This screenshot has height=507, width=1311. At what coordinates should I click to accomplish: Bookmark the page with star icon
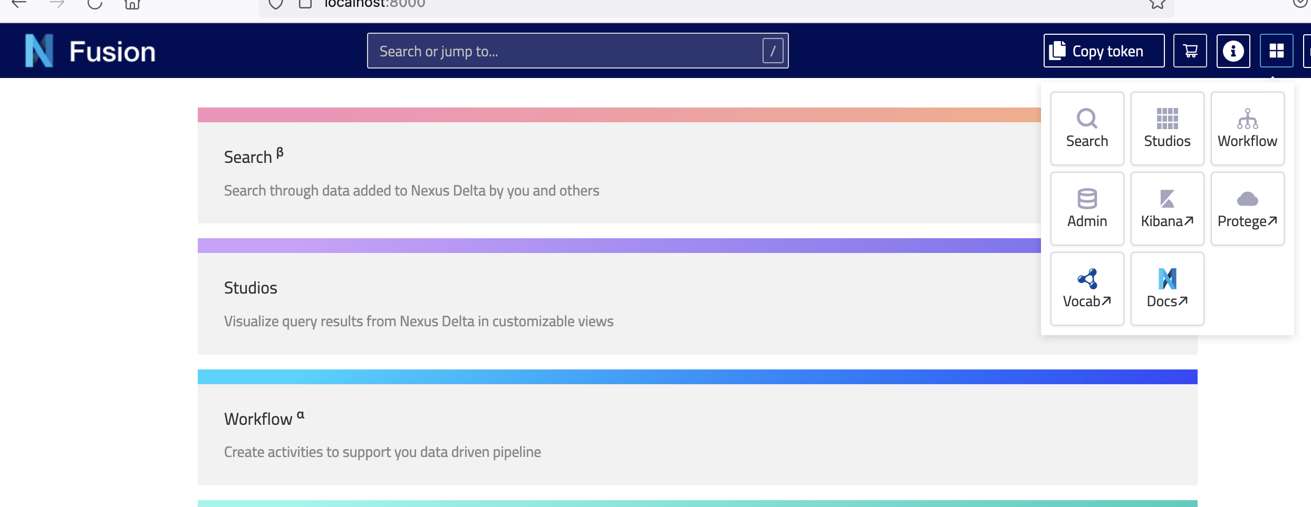(x=1157, y=4)
